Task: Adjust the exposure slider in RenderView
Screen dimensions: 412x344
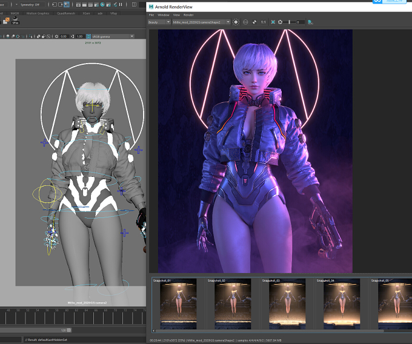Action: coord(290,22)
